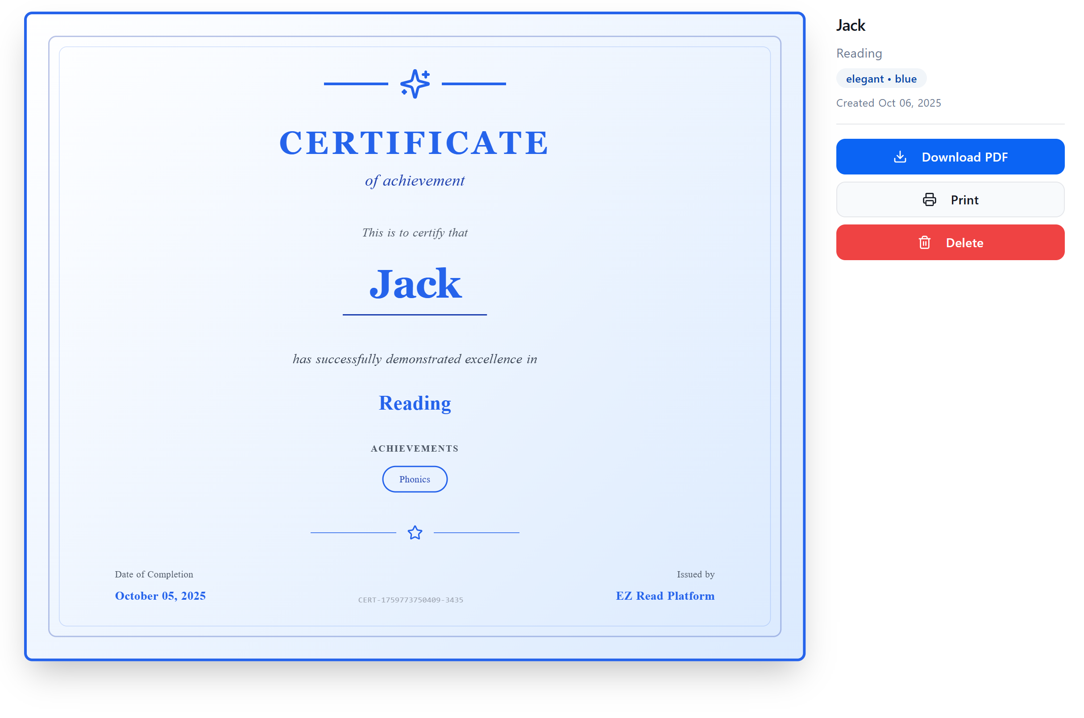Viewport: 1084px width, 718px height.
Task: Click the of achievement subtitle
Action: tap(415, 180)
